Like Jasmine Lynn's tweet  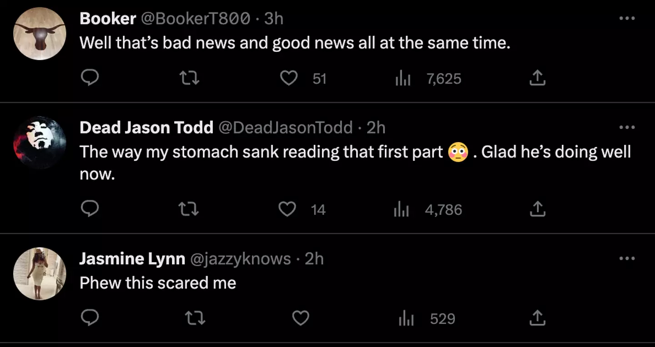pos(300,318)
